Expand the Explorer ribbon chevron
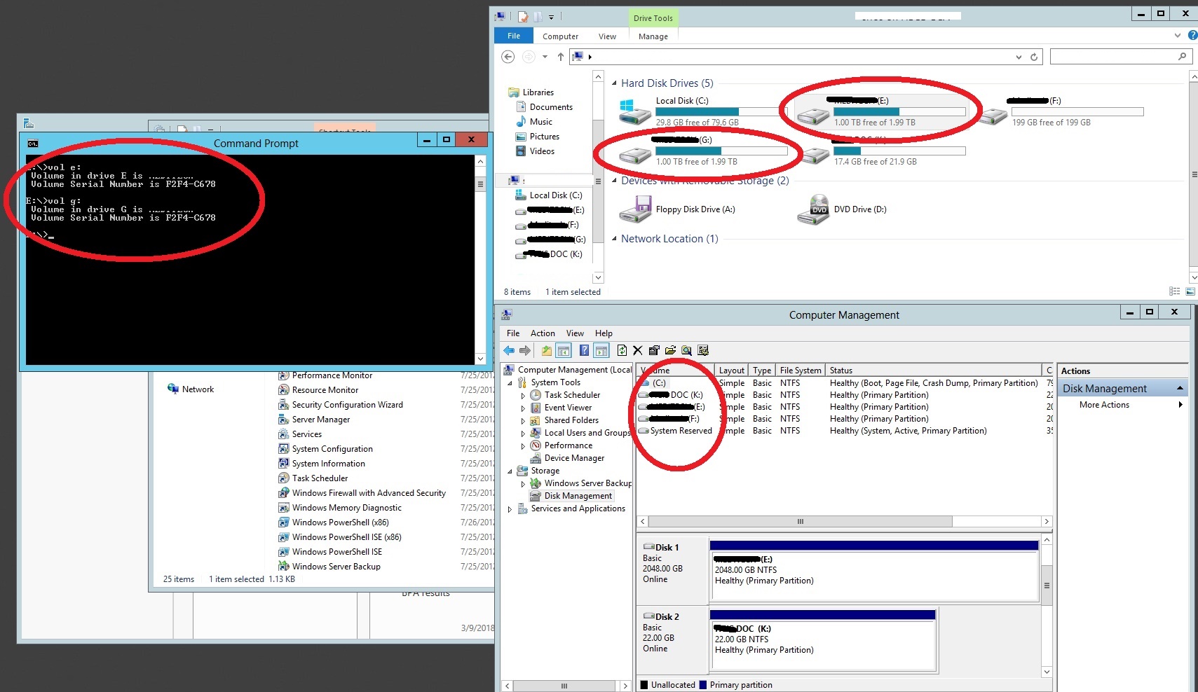Viewport: 1198px width, 692px height. 1177,36
